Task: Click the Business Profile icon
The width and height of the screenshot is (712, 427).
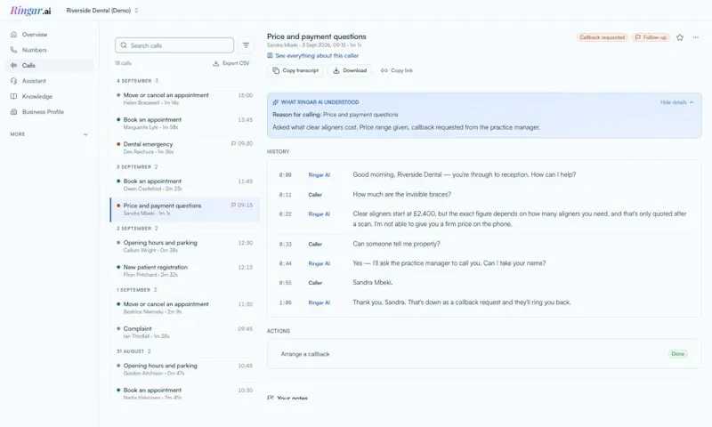Action: click(13, 111)
